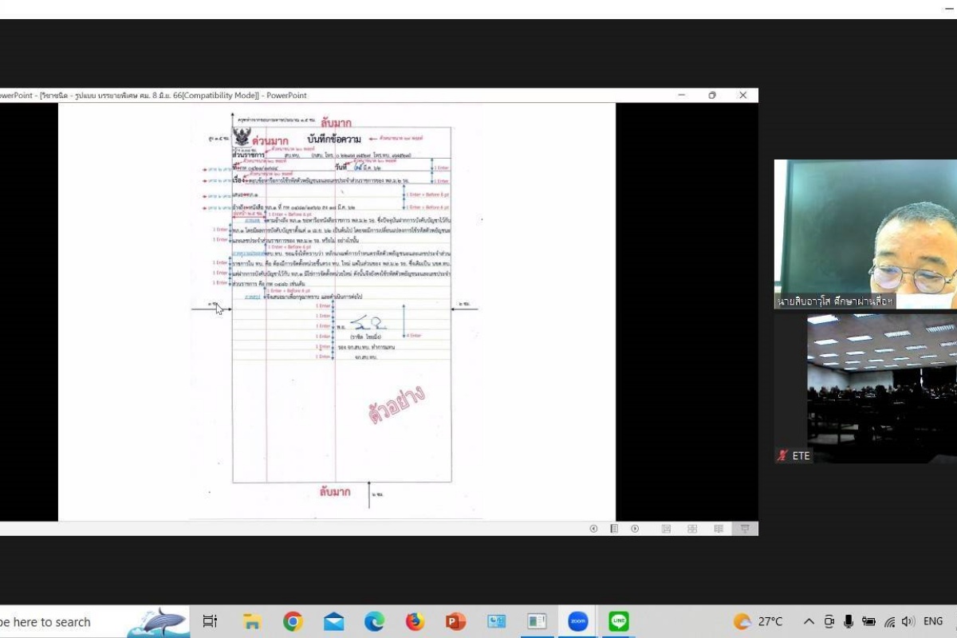
Task: Switch PowerPoint to Slide Sorter view
Action: [x=692, y=529]
